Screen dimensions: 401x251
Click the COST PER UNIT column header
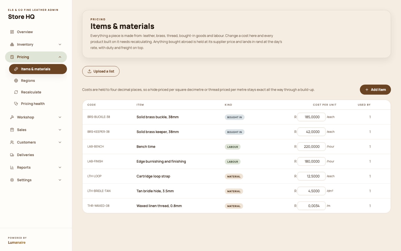[x=325, y=105]
